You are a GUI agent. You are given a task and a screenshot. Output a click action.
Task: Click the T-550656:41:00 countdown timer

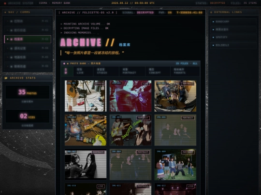(x=189, y=13)
